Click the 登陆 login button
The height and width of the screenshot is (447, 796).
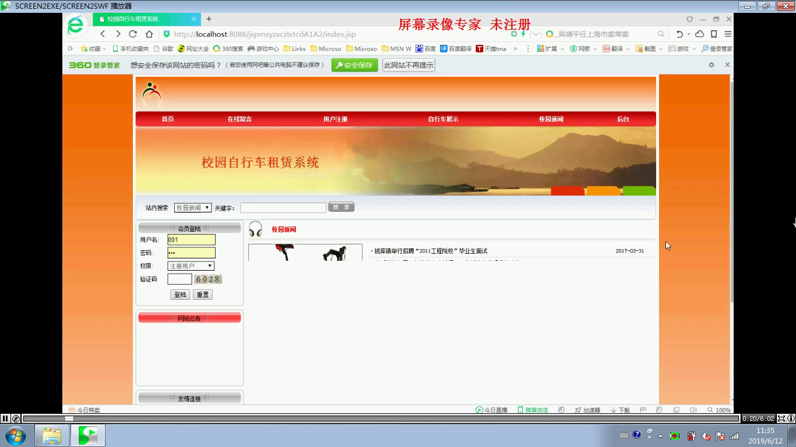tap(180, 295)
